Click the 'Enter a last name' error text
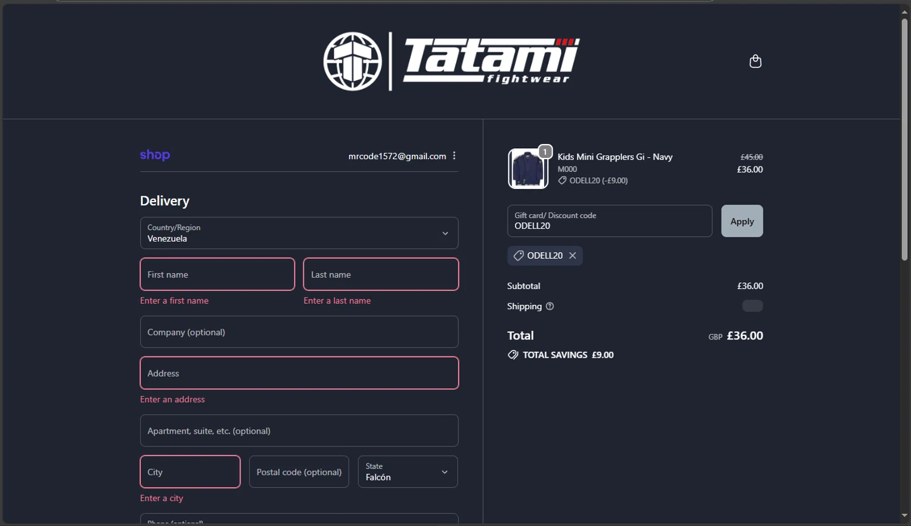This screenshot has width=911, height=526. (x=337, y=301)
